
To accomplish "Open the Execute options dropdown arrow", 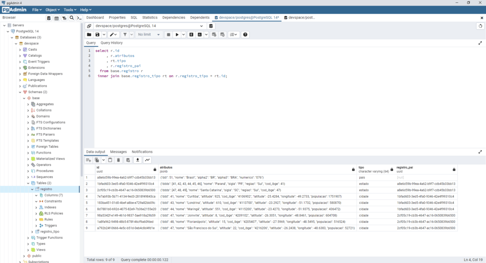I will coord(184,35).
